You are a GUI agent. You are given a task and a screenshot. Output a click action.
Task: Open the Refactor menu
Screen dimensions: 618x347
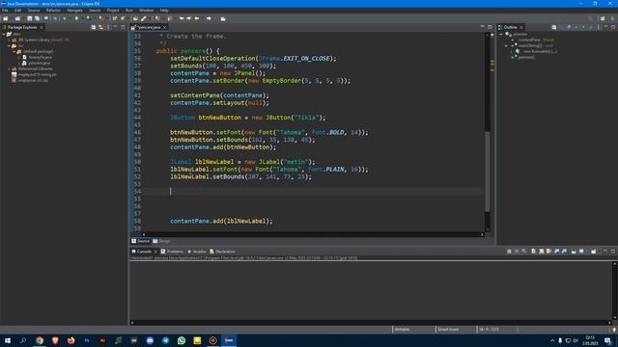pyautogui.click(x=53, y=11)
